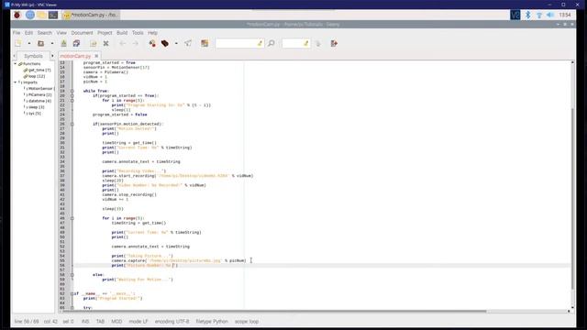Open the Edit menu

28,33
